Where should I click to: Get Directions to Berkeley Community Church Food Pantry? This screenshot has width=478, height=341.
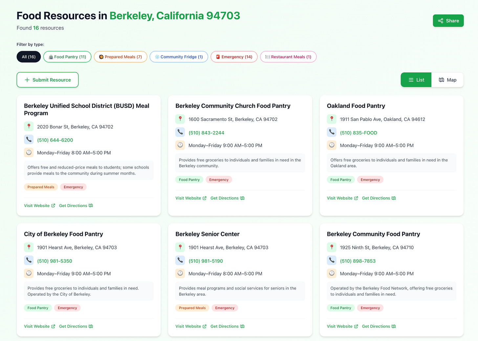point(227,198)
